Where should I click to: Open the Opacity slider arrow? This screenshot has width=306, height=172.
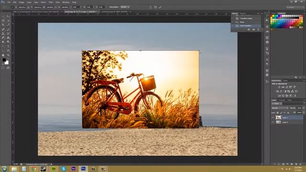(x=304, y=108)
